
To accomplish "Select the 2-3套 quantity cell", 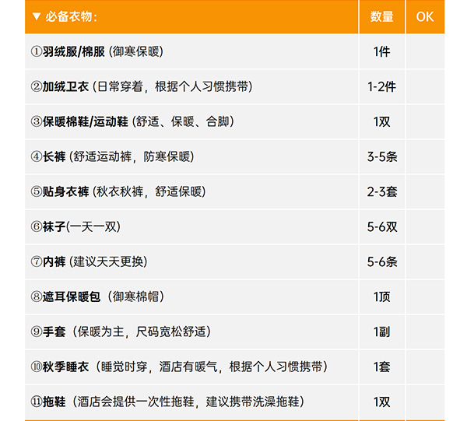I will point(381,192).
